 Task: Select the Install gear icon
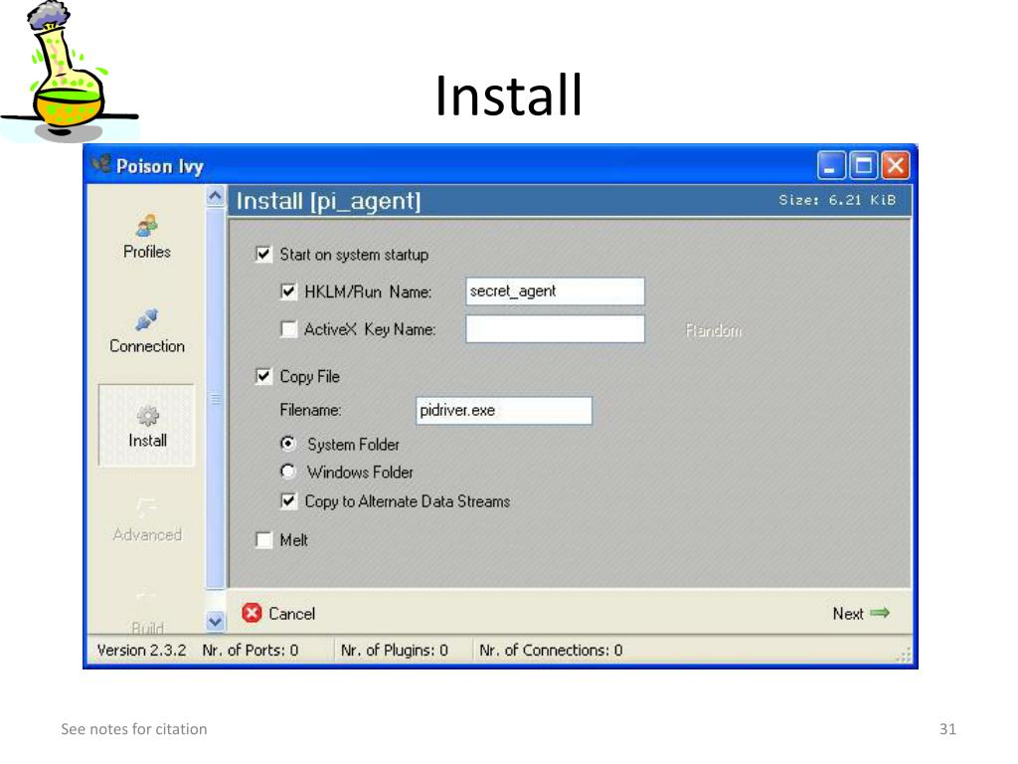coord(147,416)
